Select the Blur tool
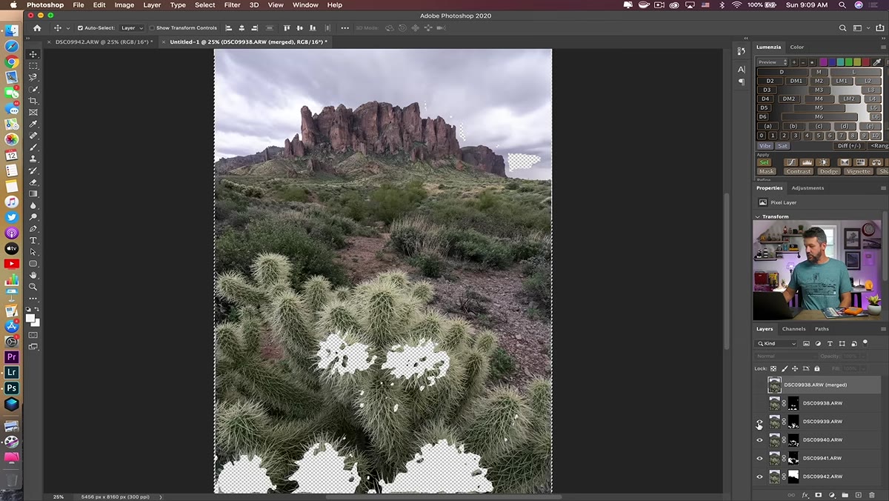The width and height of the screenshot is (889, 501). 33,205
